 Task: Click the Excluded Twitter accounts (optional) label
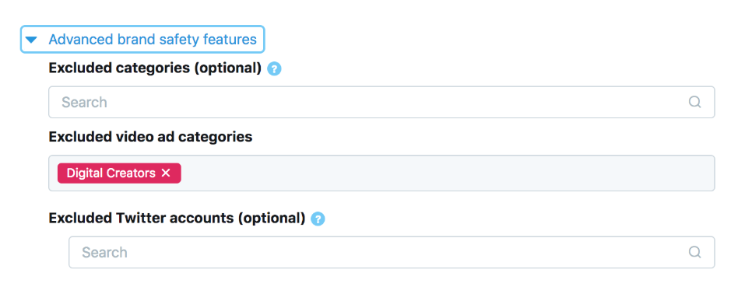pos(177,219)
